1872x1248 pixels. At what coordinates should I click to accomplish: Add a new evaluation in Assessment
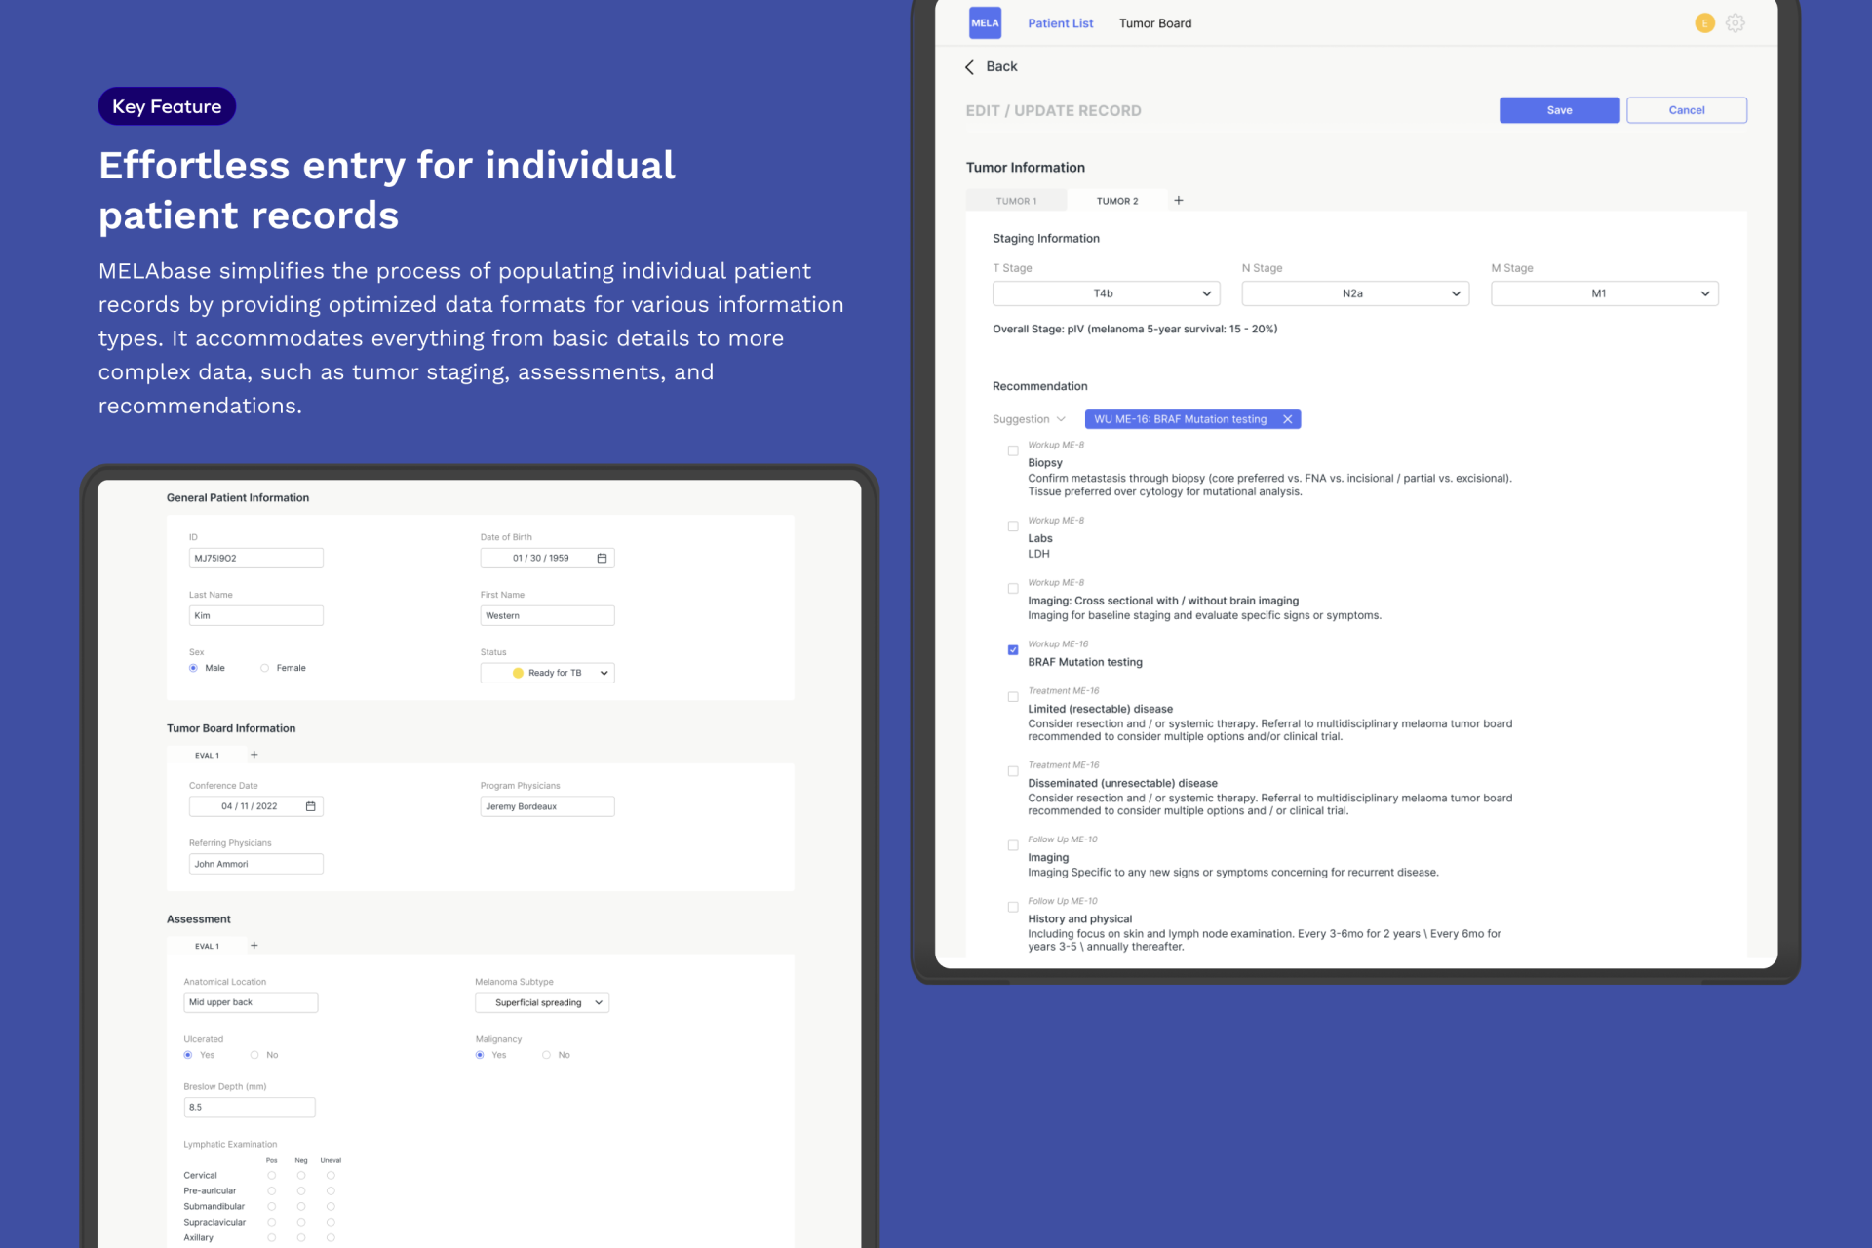(x=254, y=946)
